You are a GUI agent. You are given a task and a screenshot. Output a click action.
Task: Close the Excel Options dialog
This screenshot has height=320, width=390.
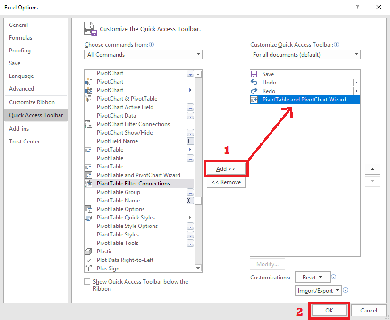coord(379,7)
